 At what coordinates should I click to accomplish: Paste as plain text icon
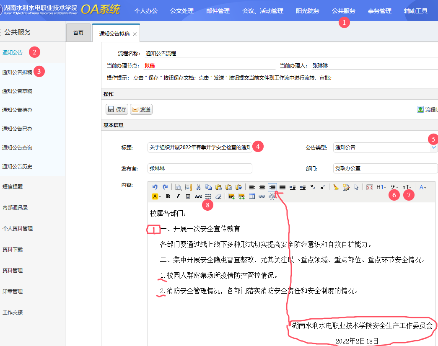[x=229, y=187]
